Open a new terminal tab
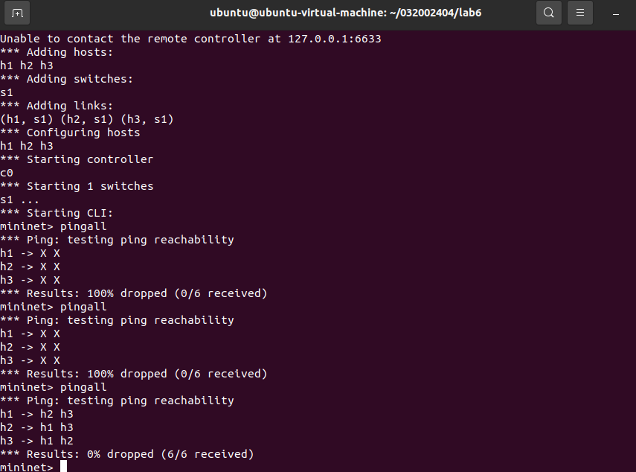The width and height of the screenshot is (636, 472). tap(18, 13)
